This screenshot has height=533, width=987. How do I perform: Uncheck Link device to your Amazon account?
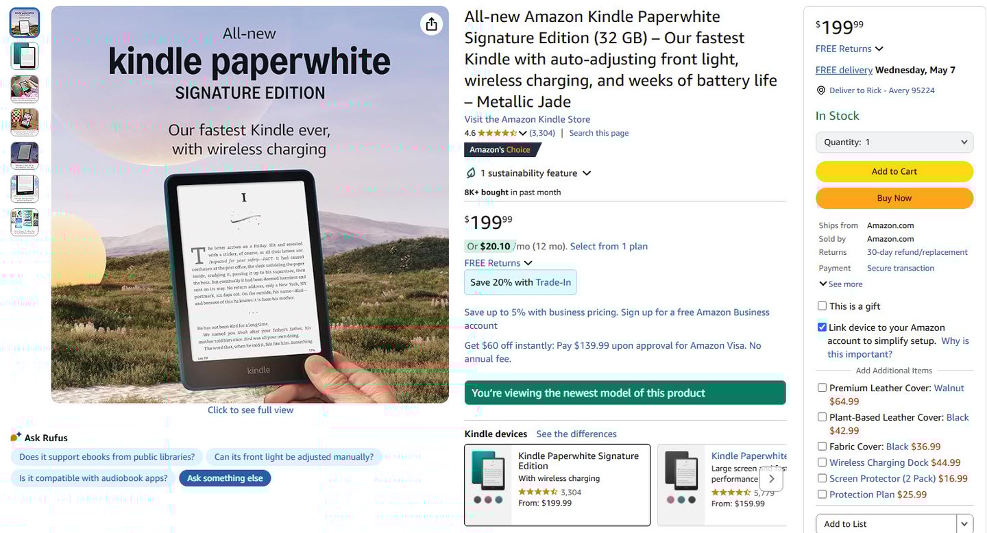[x=822, y=327]
